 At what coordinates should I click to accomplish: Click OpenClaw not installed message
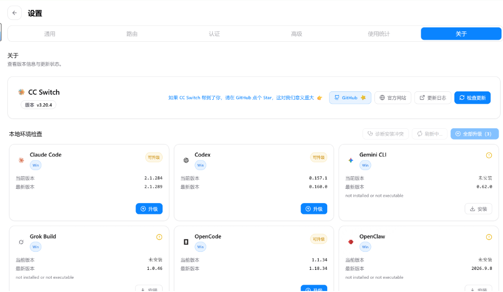[x=374, y=278]
